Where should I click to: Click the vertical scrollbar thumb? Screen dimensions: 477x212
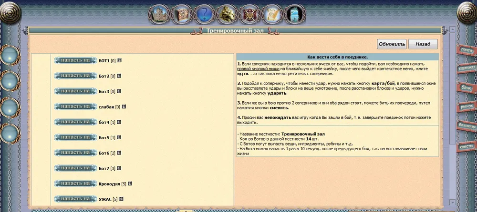click(452, 88)
